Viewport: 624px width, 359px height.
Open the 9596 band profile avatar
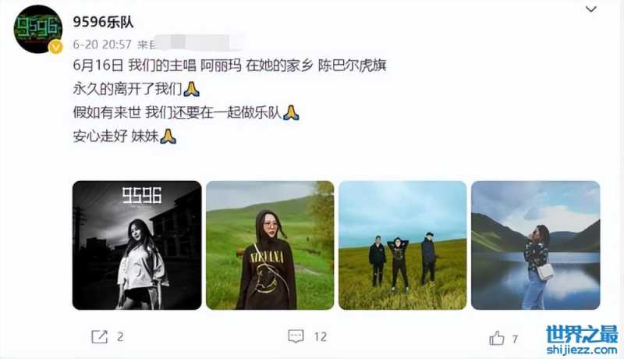coord(37,29)
